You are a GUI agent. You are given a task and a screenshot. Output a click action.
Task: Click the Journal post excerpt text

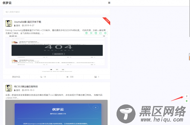point(55,32)
